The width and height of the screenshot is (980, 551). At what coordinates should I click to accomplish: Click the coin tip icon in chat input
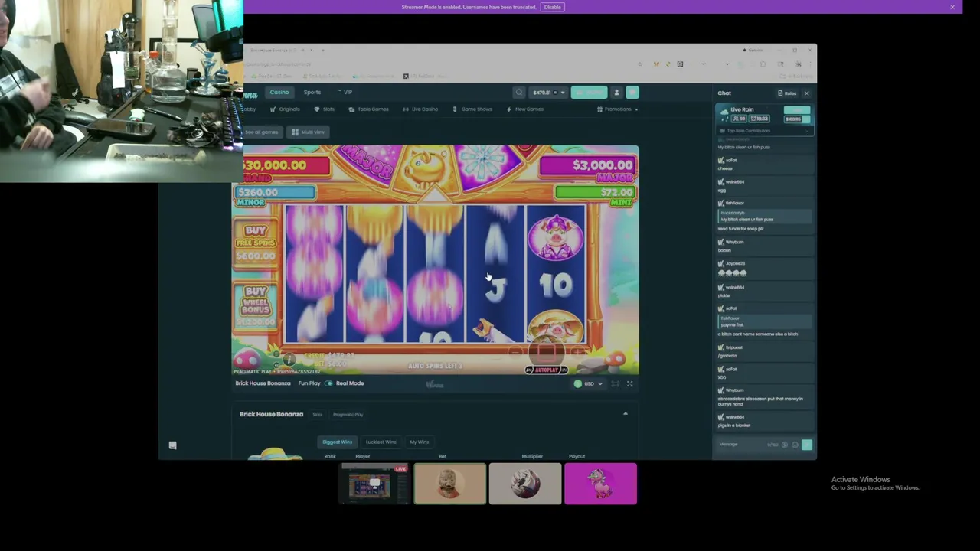(x=784, y=445)
